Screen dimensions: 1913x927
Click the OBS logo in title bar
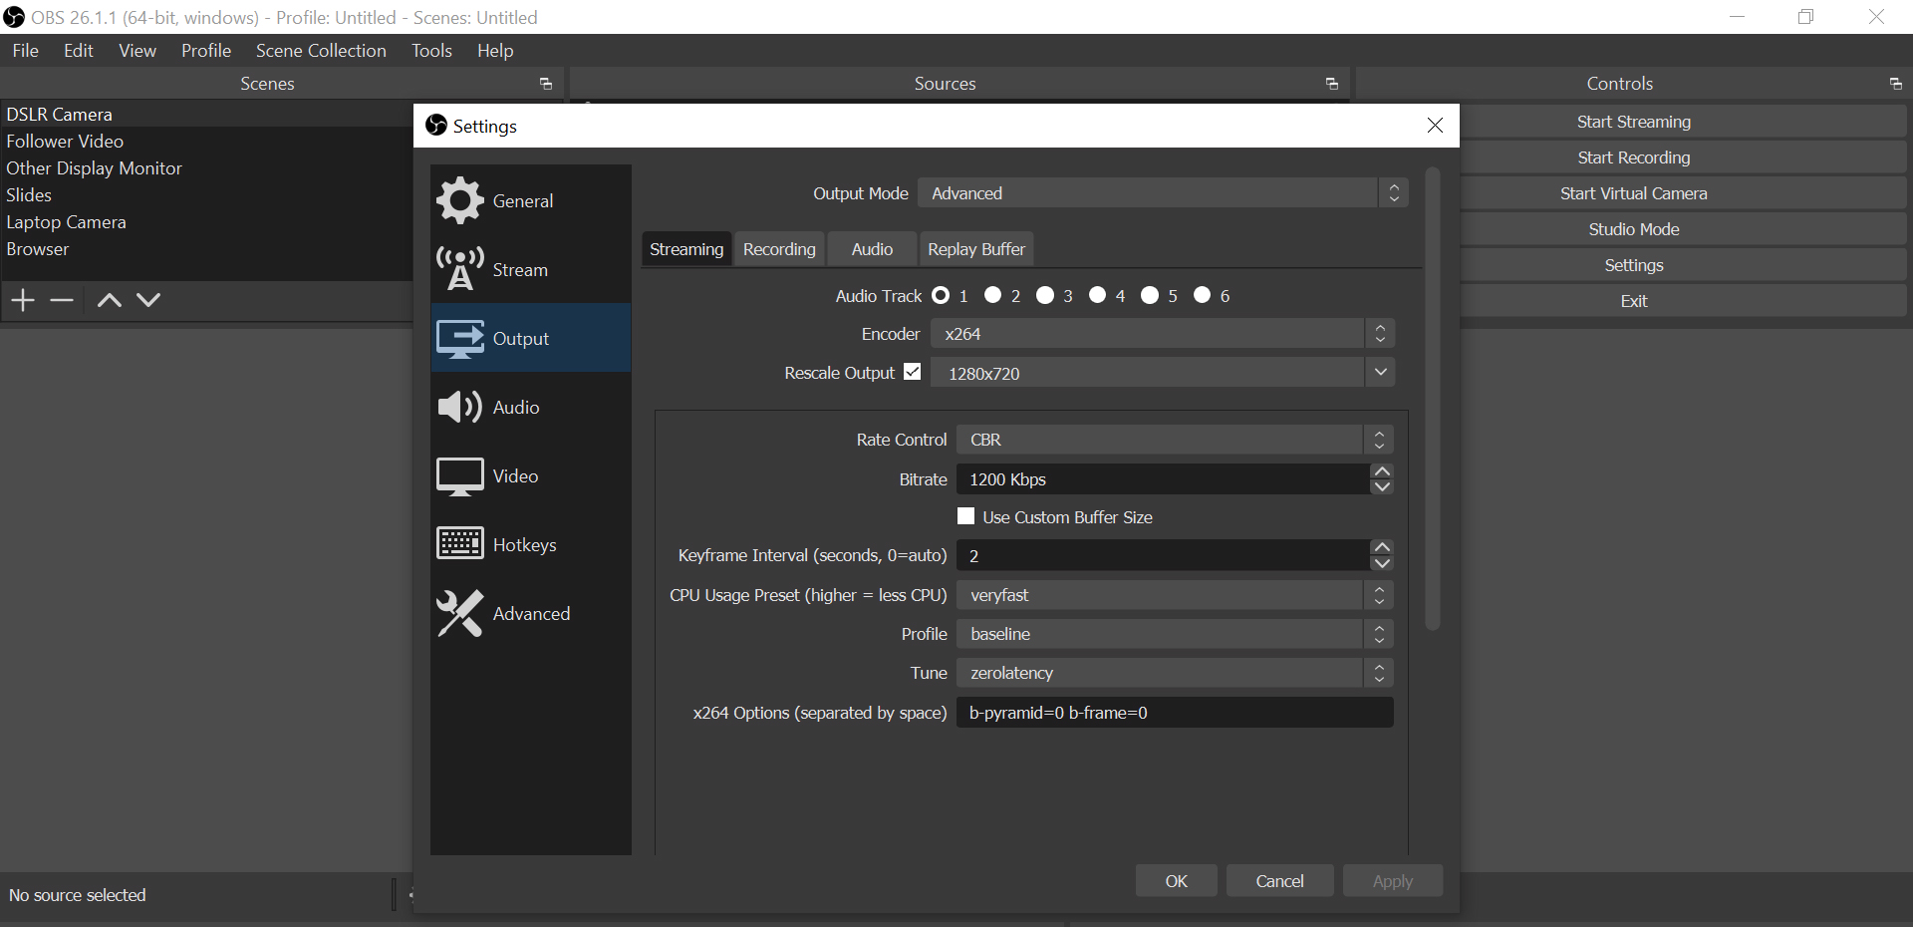(14, 17)
